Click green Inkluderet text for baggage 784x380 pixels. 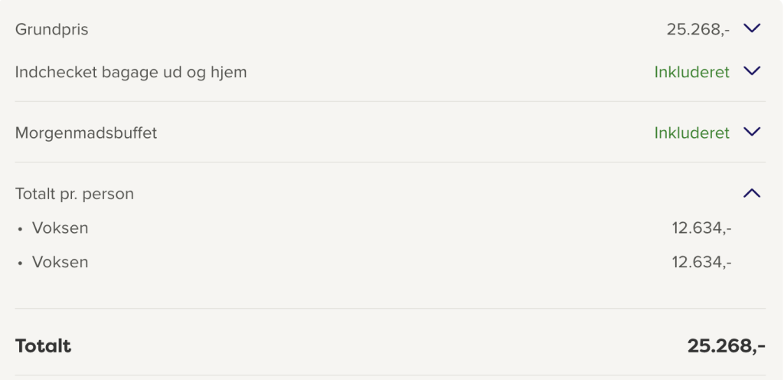click(692, 73)
